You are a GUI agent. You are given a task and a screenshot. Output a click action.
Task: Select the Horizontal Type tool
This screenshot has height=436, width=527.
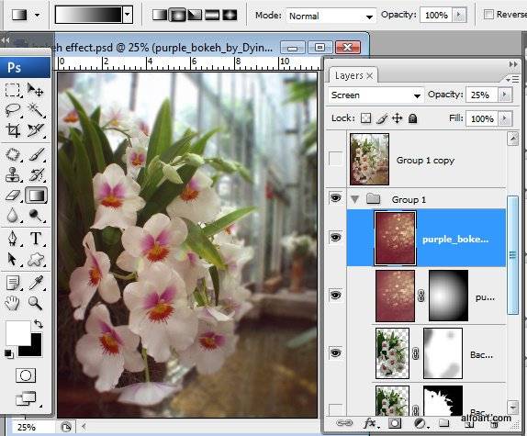pos(37,239)
